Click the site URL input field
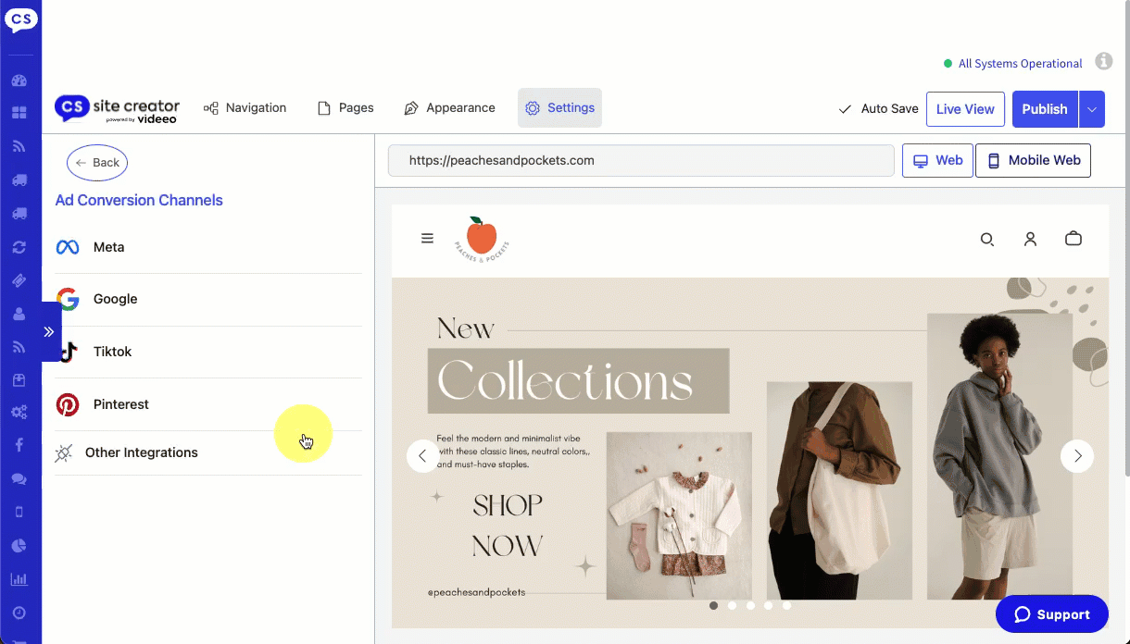 (x=641, y=160)
